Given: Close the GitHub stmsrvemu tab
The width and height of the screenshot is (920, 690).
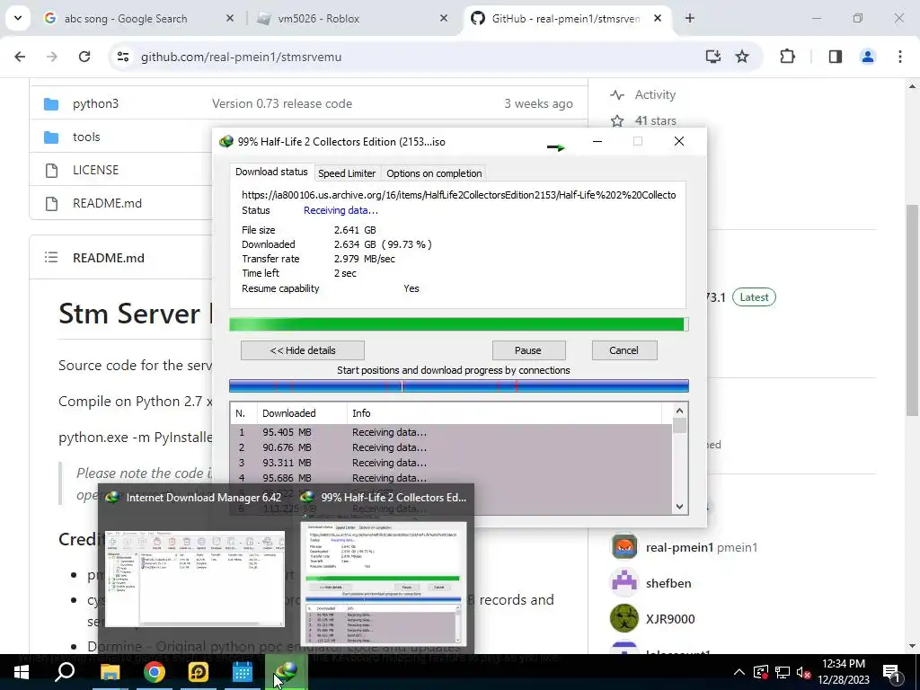Looking at the screenshot, I should 658,19.
